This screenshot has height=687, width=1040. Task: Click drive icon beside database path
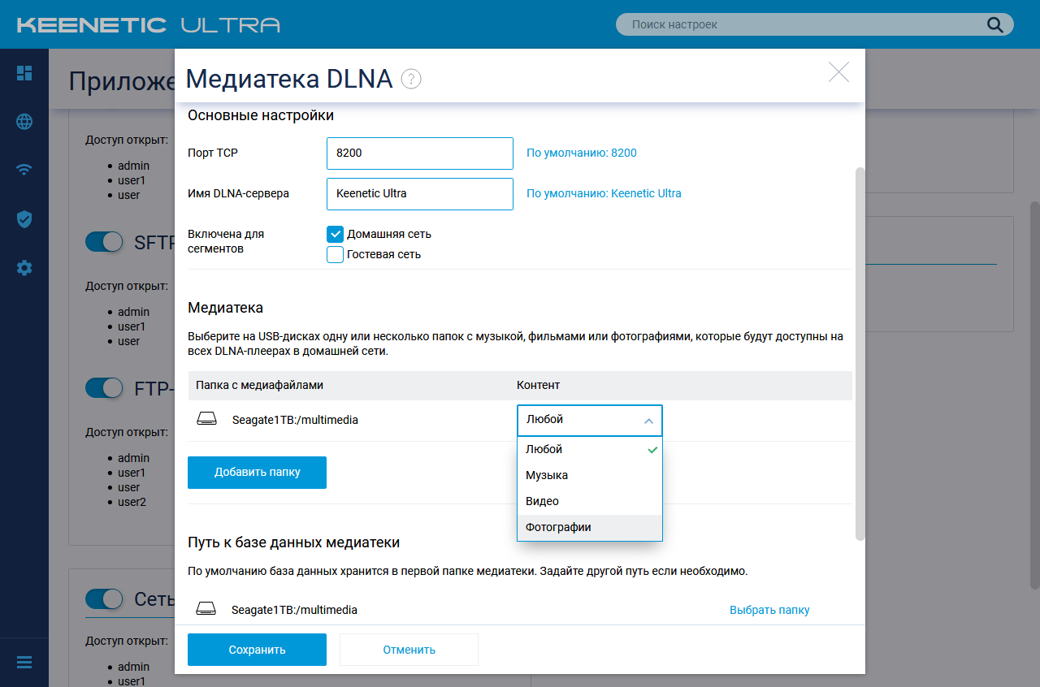206,609
